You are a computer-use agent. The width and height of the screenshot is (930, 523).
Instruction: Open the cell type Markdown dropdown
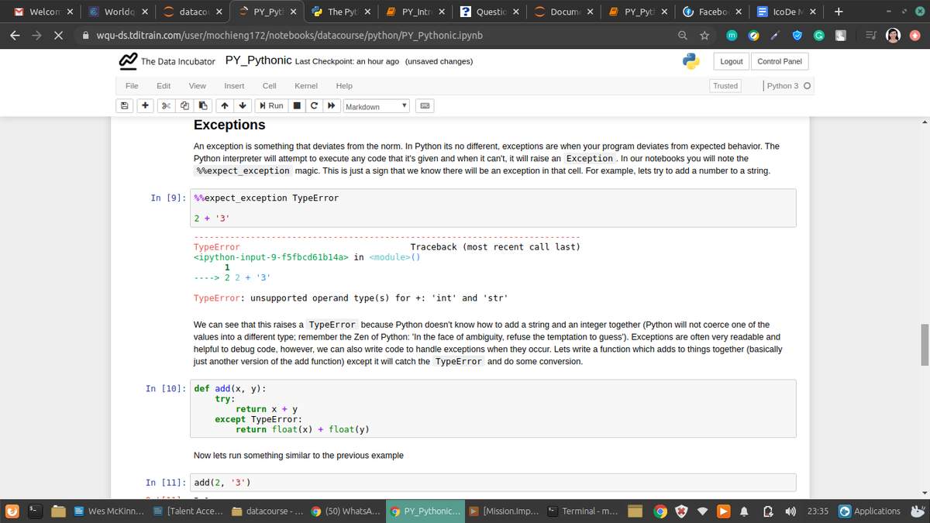376,106
